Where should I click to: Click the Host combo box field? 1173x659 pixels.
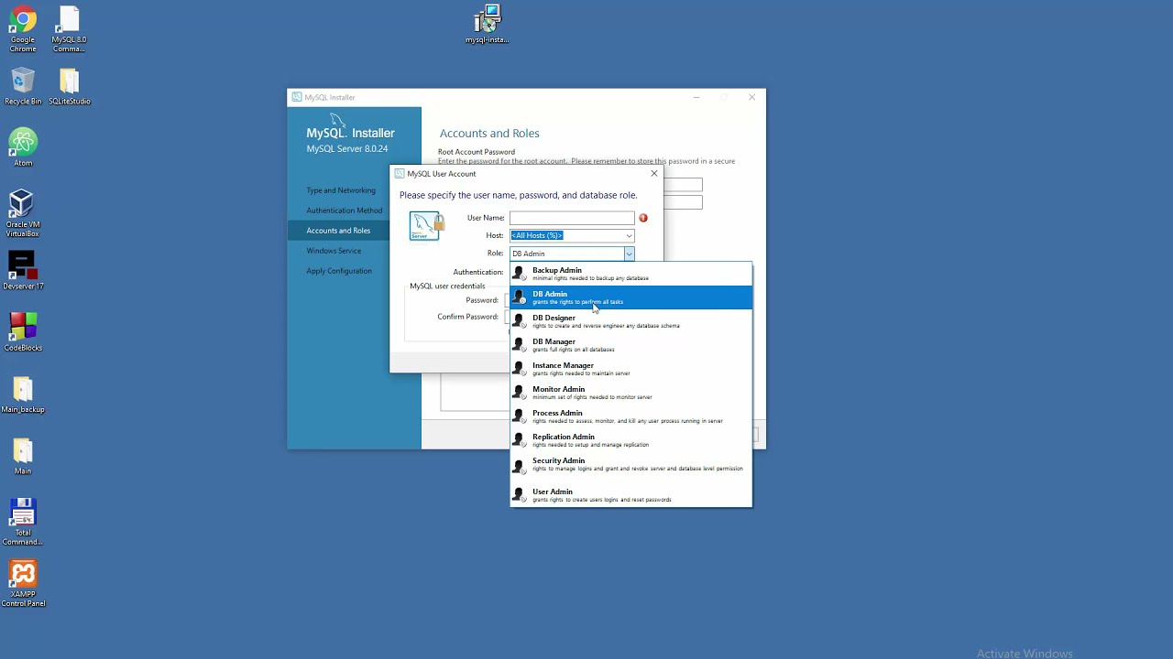[x=572, y=236]
